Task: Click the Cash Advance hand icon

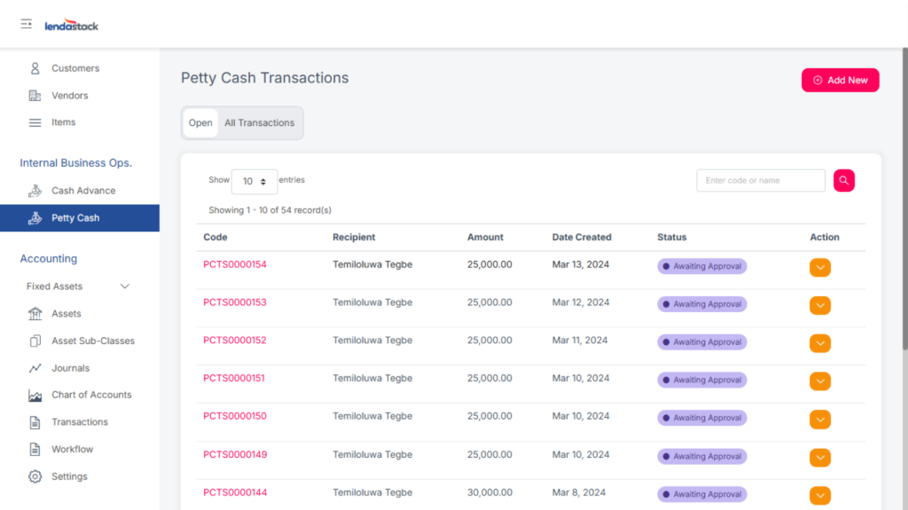Action: [x=35, y=191]
